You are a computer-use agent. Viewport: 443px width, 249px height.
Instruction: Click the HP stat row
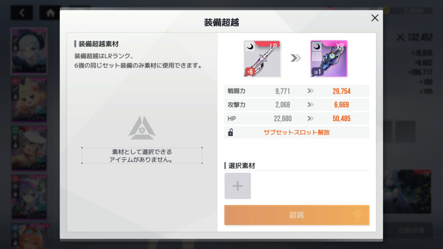click(x=296, y=118)
